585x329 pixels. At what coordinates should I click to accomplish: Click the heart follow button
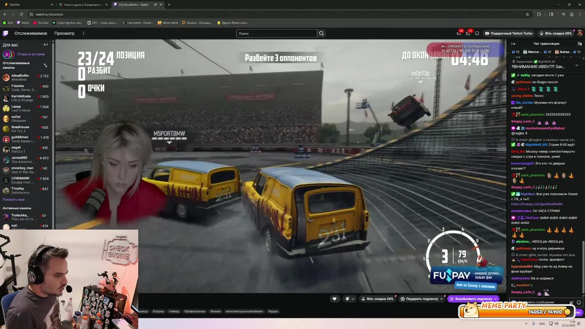[335, 299]
